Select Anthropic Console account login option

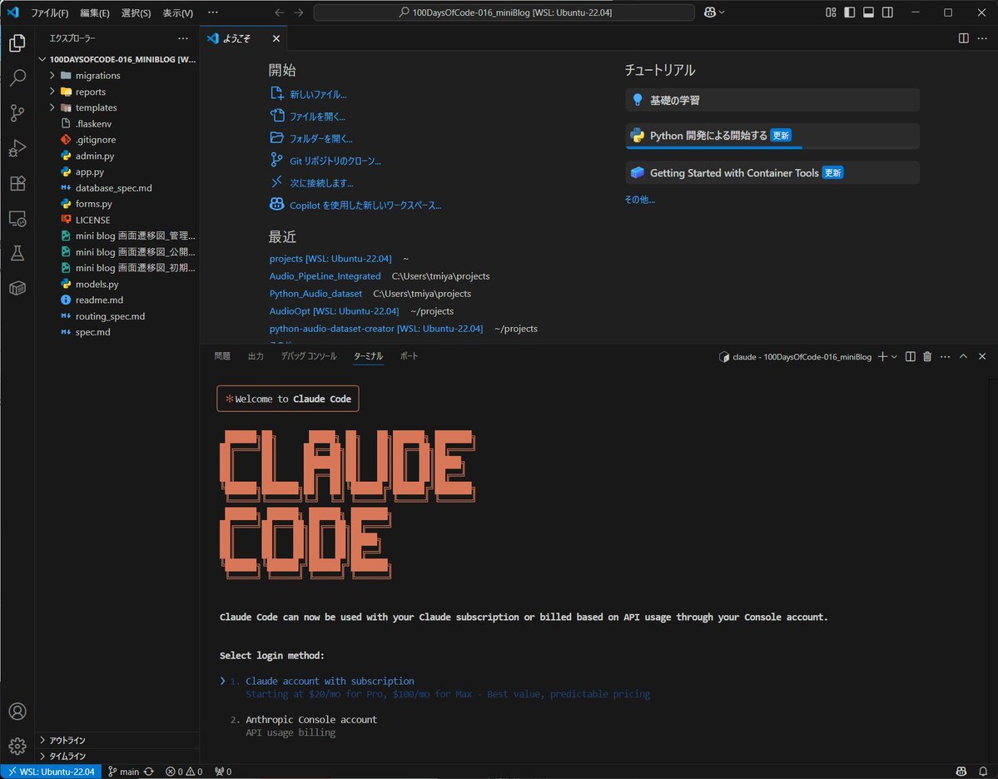pos(311,720)
